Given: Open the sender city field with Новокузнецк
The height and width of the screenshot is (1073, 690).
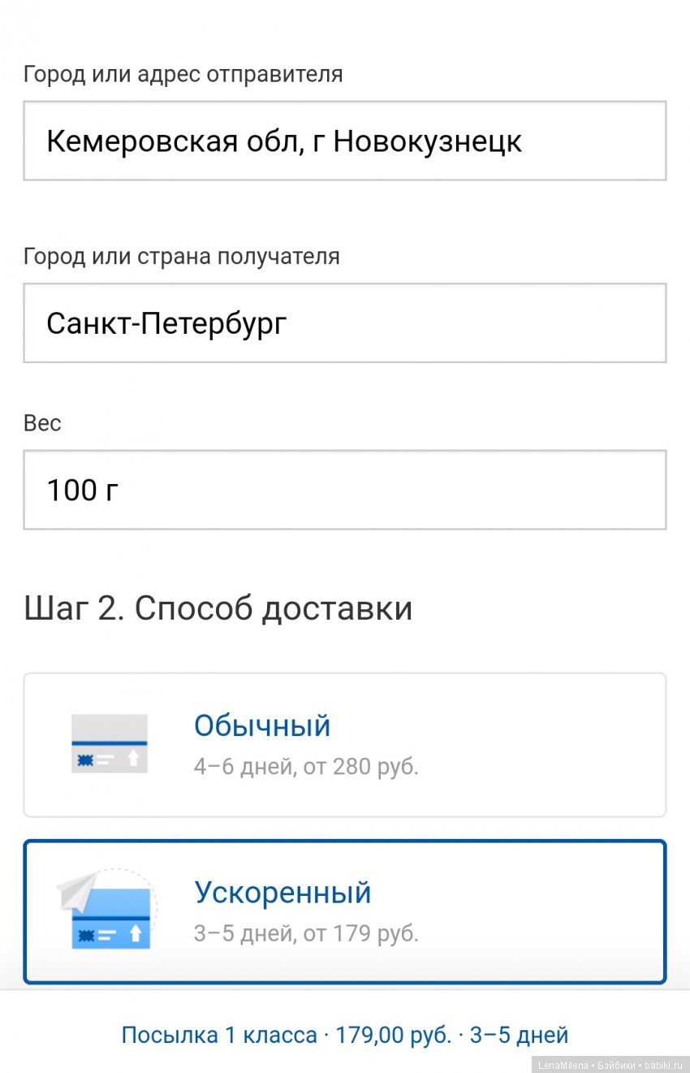Looking at the screenshot, I should click(x=344, y=141).
